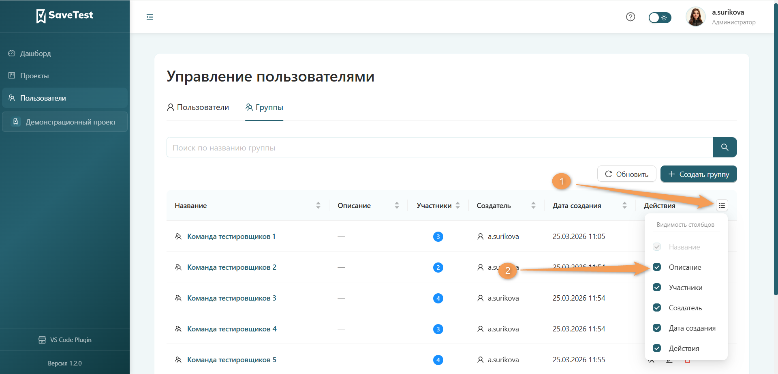Open the sidebar collapse icon

(x=150, y=17)
